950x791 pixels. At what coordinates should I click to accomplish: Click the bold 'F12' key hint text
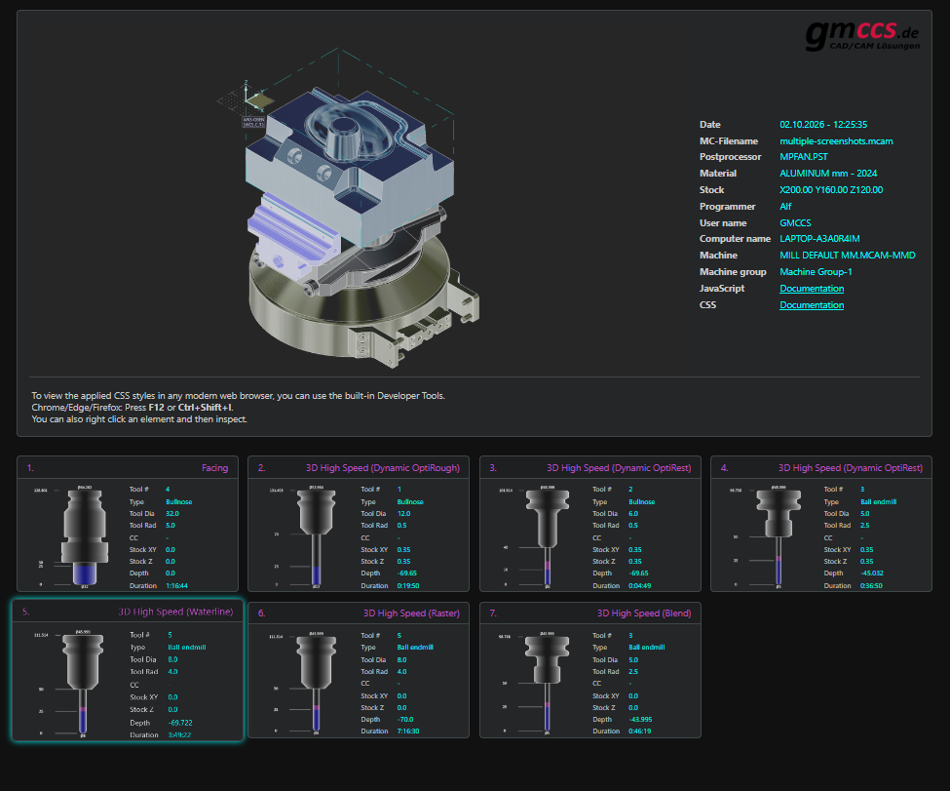[x=156, y=408]
